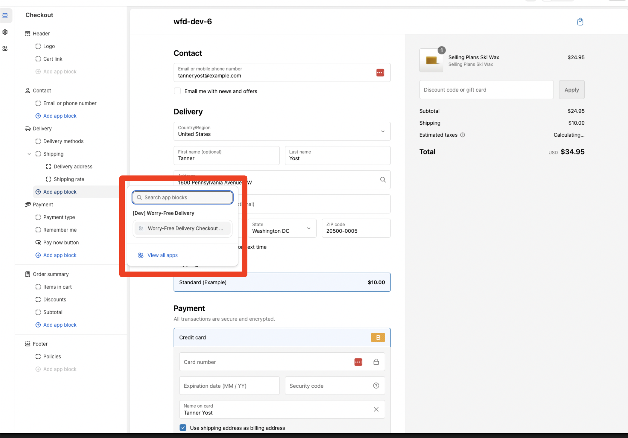Select Standard (Example) shipping option
The image size is (628, 438).
click(282, 282)
